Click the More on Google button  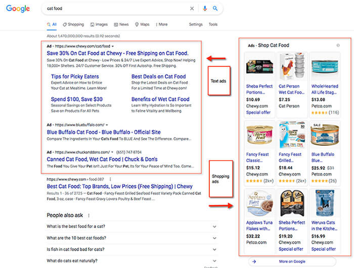[x=292, y=261]
